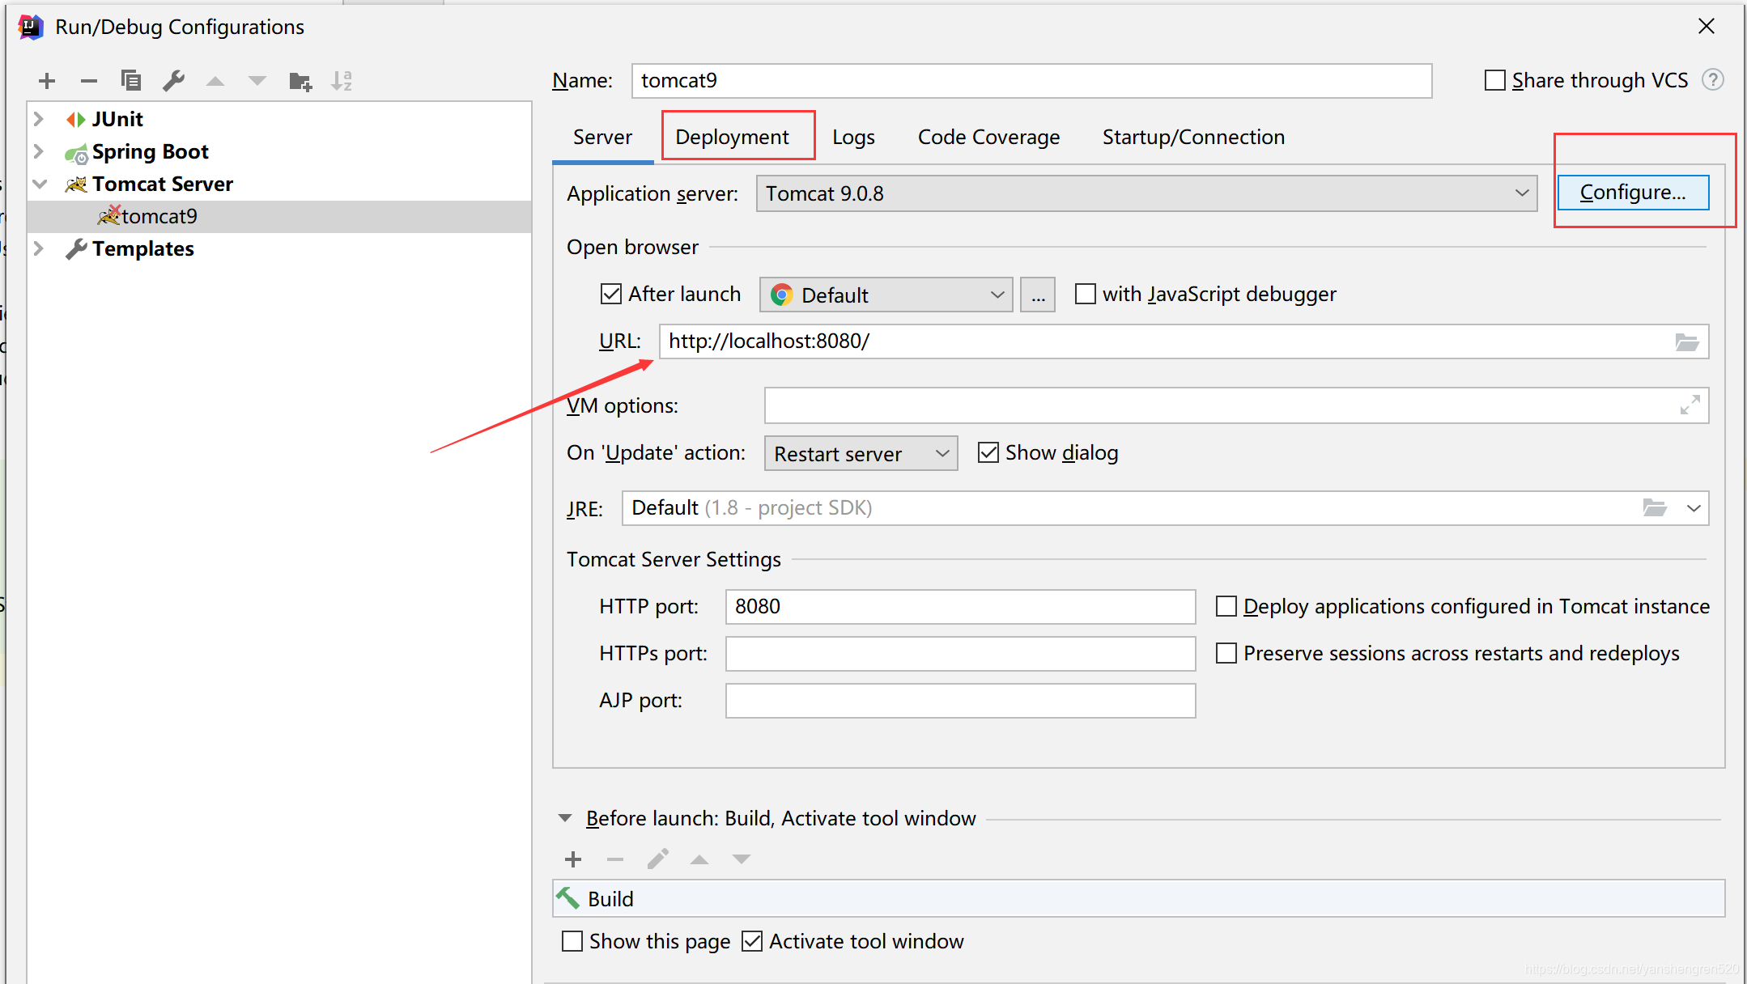Viewport: 1747px width, 984px height.
Task: Sort configurations alphabetically
Action: 342,81
